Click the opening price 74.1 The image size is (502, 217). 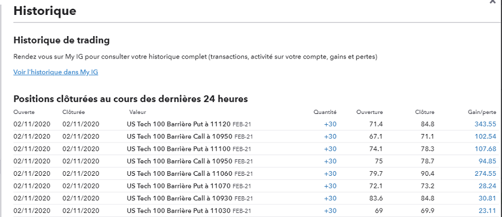(376, 149)
